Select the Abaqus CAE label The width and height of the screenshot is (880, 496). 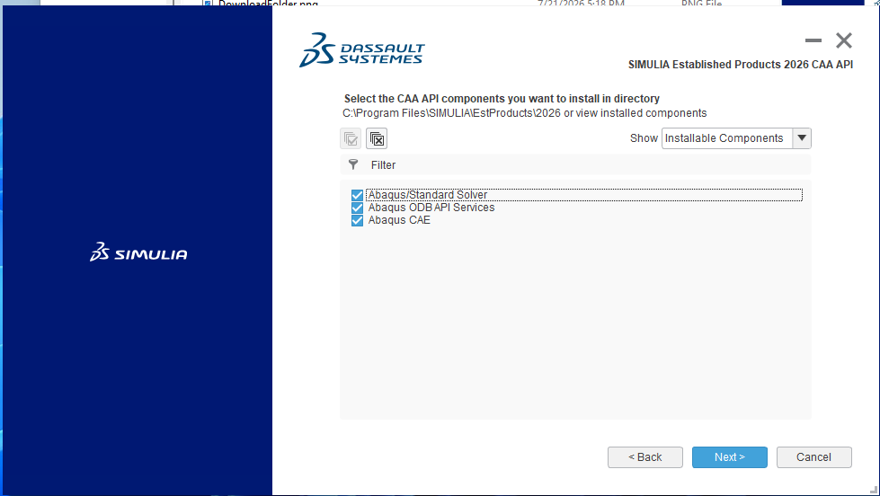399,220
